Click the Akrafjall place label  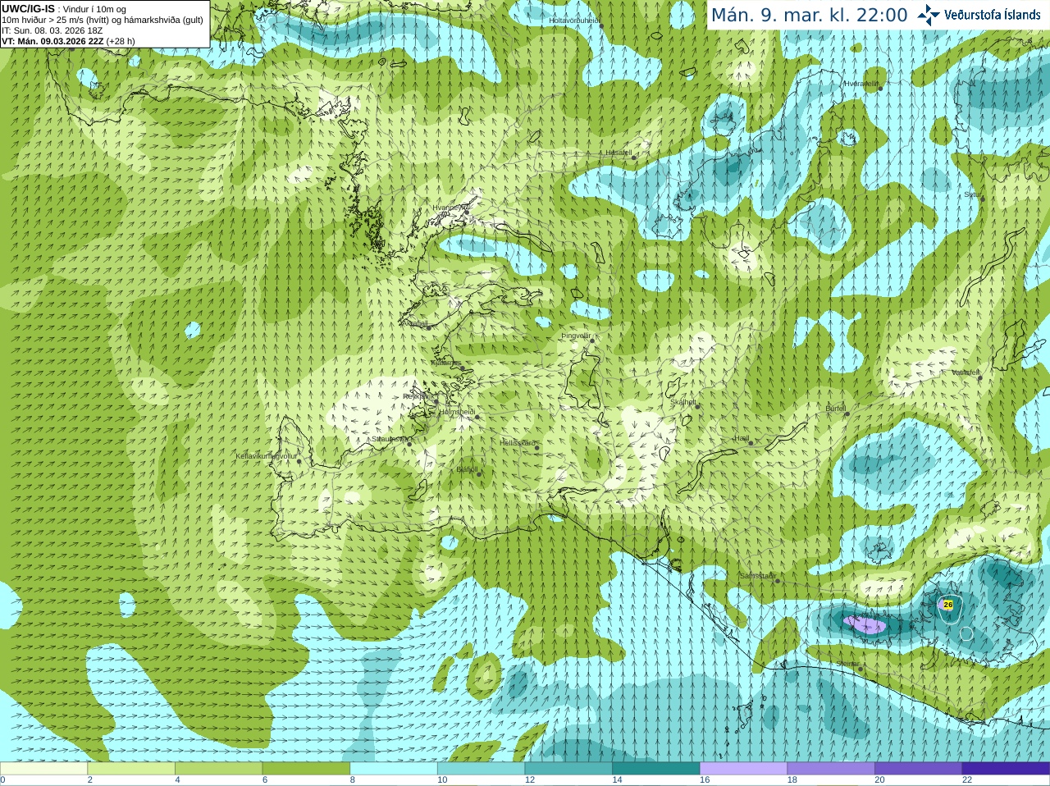coord(414,323)
